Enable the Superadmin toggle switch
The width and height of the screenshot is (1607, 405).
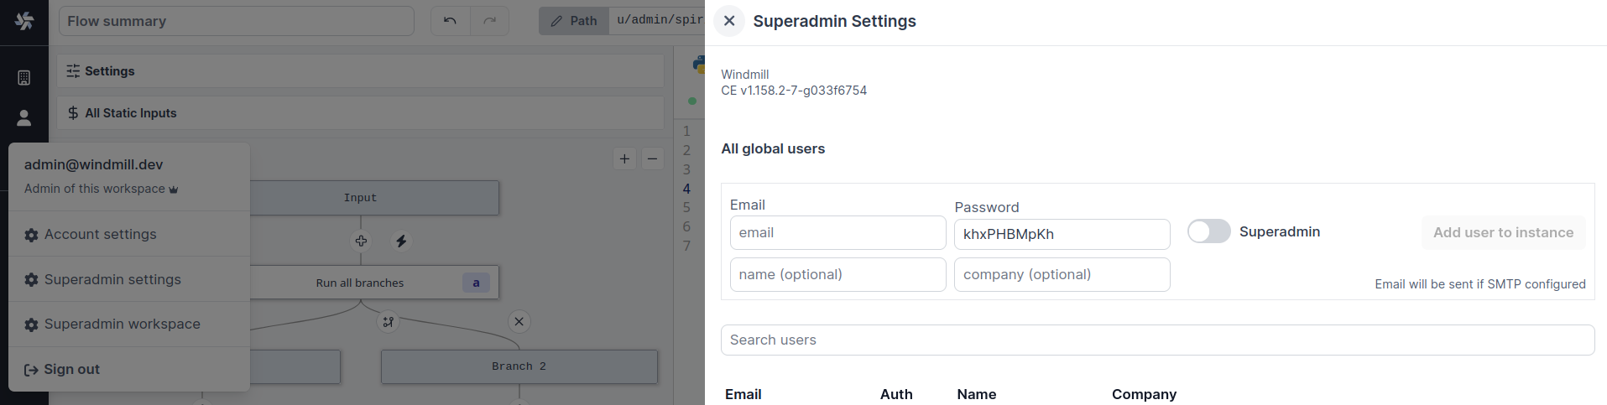click(x=1208, y=231)
